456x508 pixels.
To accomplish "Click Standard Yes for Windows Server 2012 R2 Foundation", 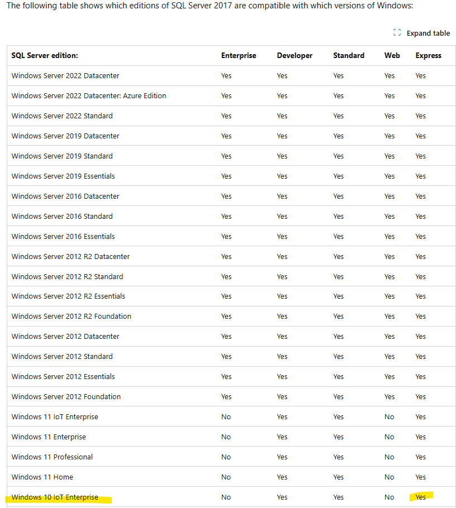I will coord(338,316).
